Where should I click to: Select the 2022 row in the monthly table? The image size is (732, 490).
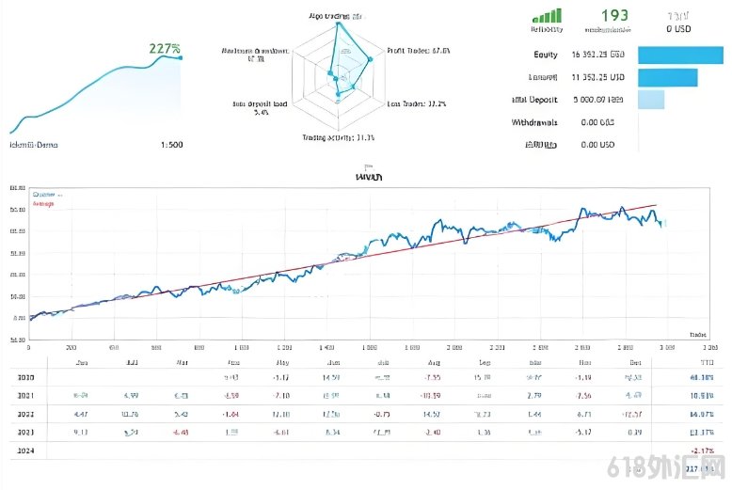click(x=366, y=414)
